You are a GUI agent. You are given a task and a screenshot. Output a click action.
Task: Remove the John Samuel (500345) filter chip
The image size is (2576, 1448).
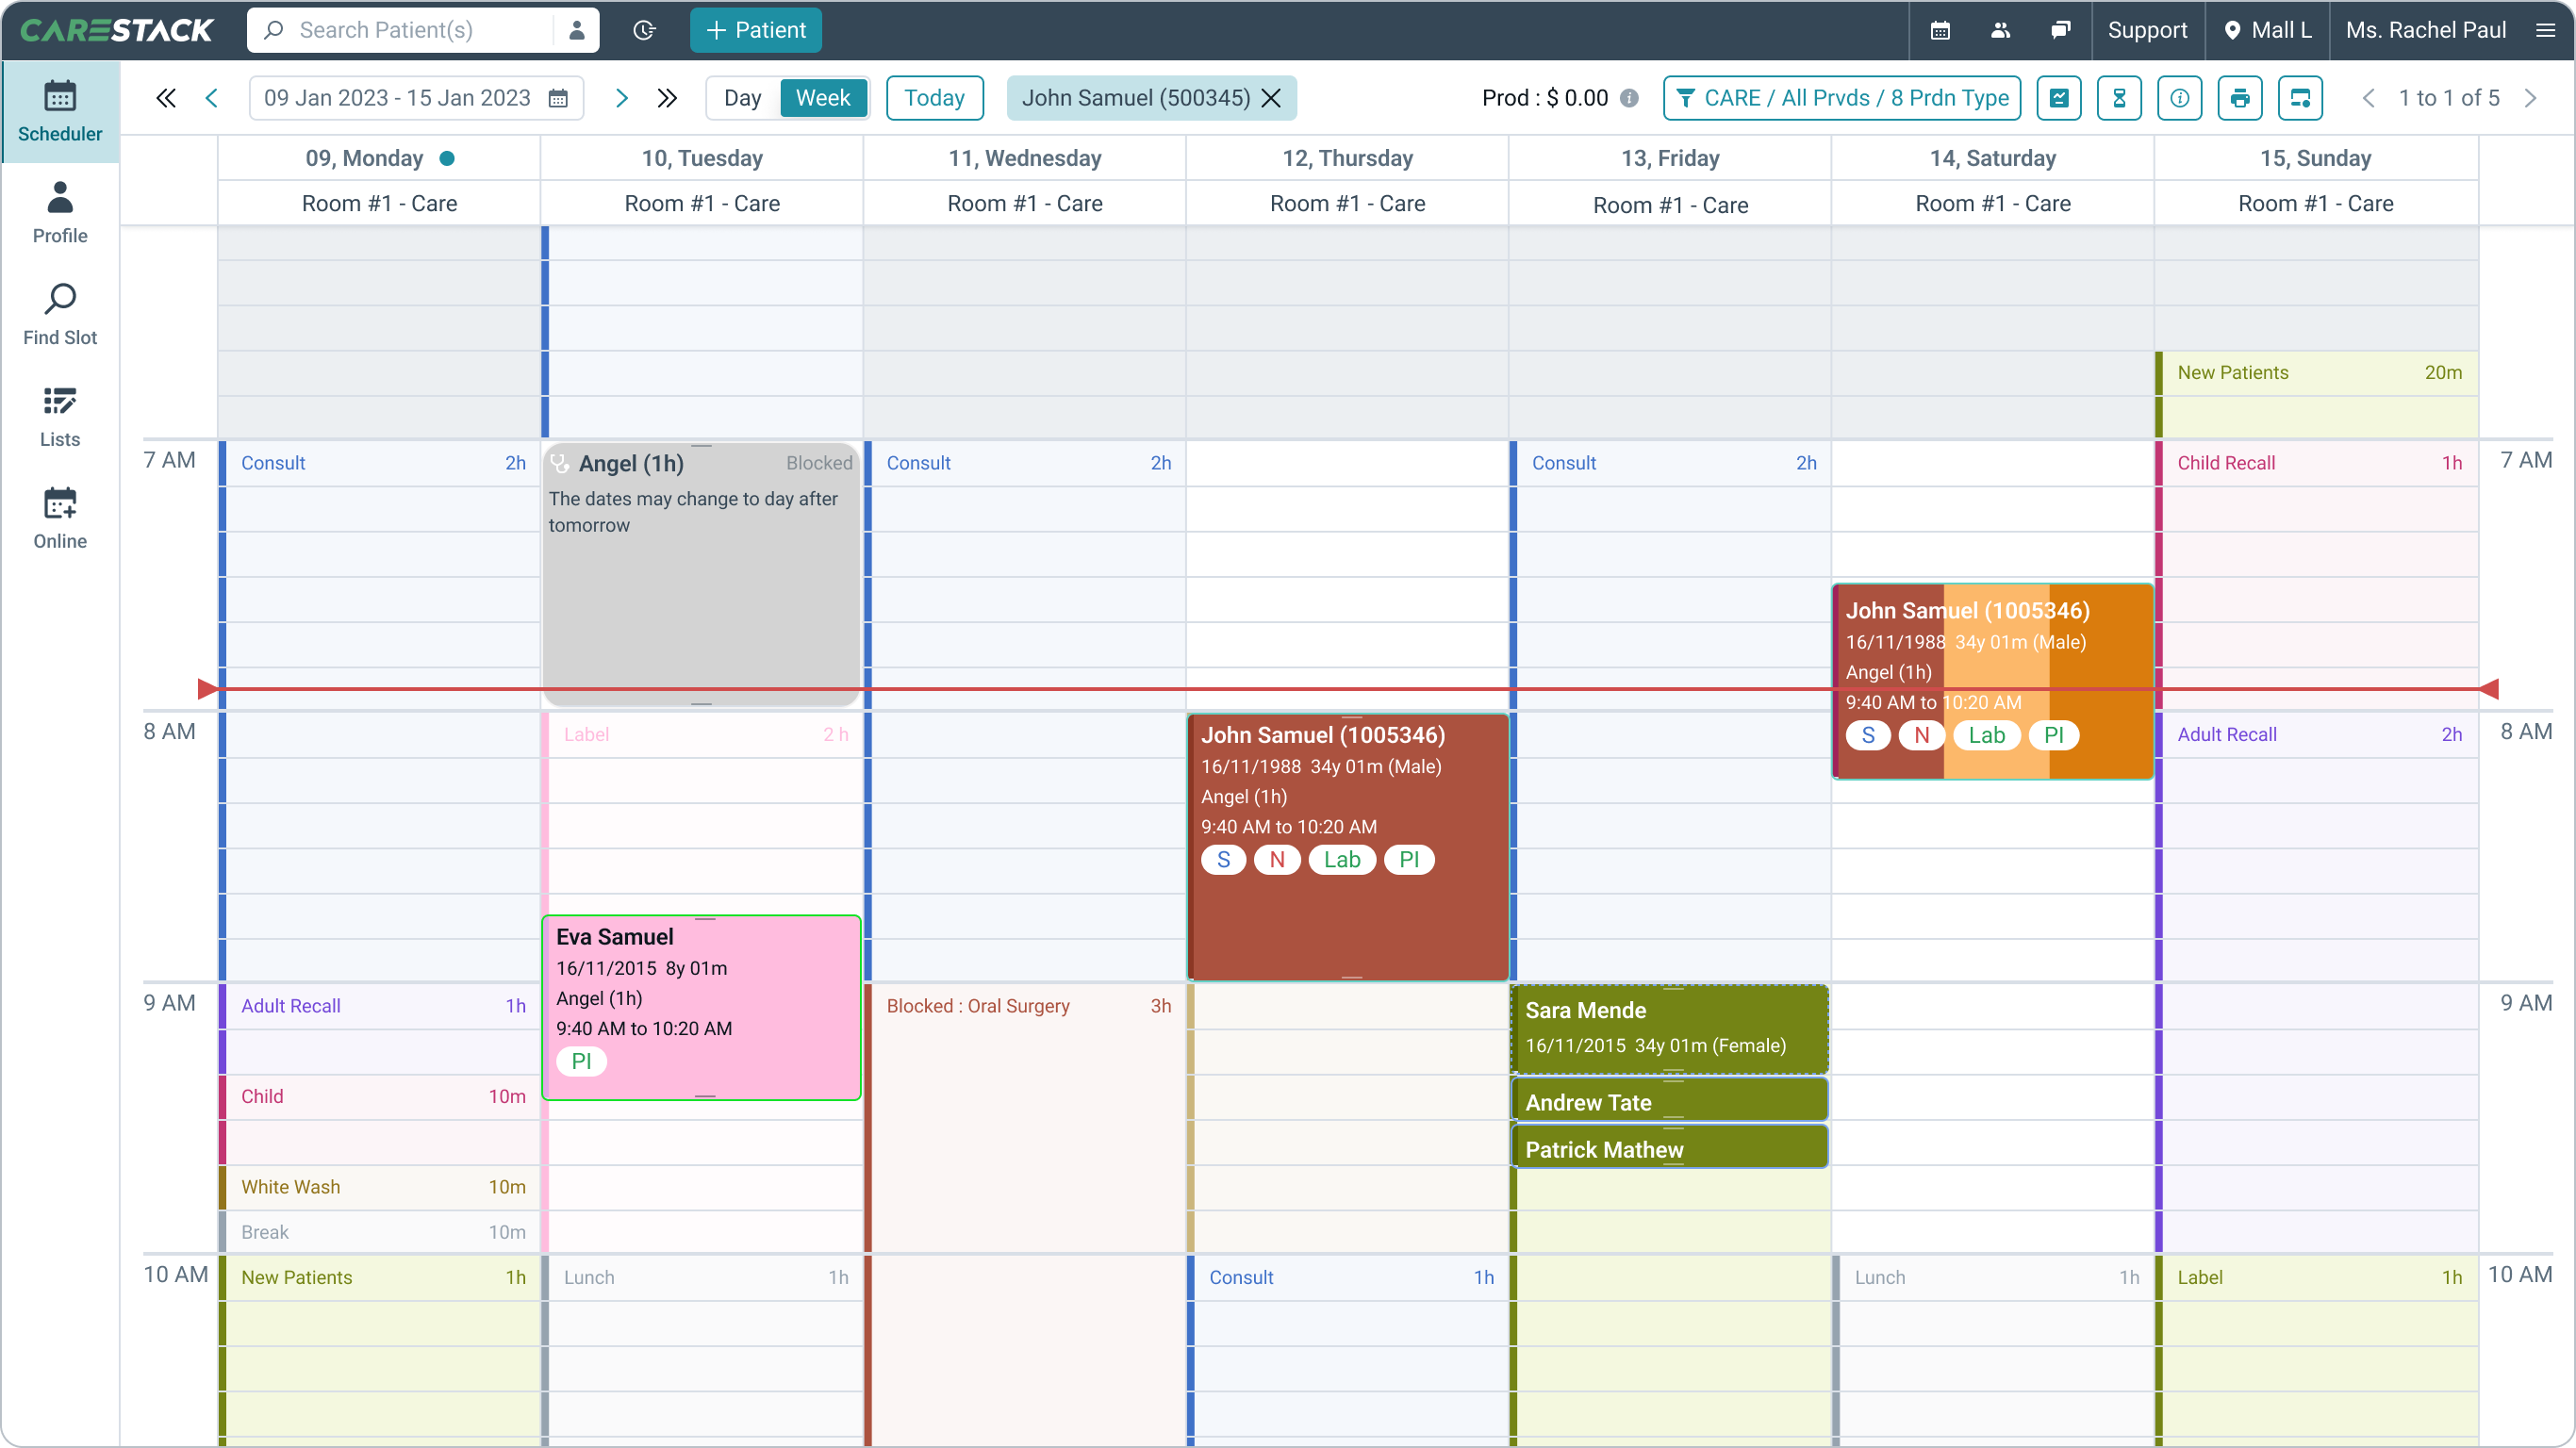1271,98
